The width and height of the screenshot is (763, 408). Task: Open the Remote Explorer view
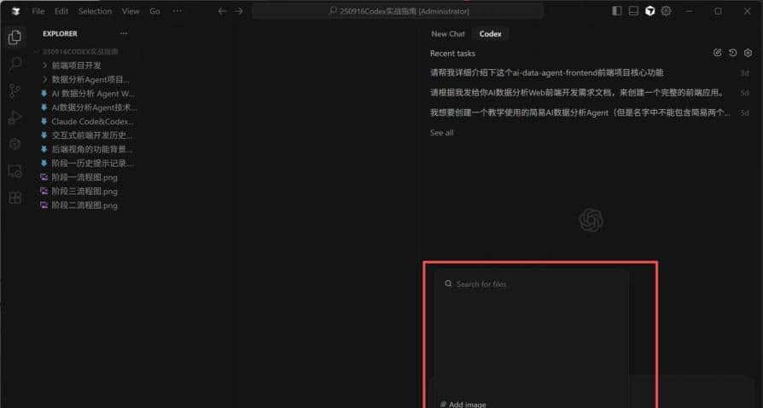[x=15, y=171]
